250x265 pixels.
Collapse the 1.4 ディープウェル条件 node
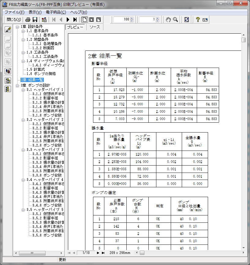tap(23, 61)
